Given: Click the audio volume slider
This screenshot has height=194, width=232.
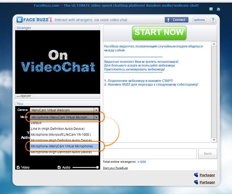Looking at the screenshot, I should point(85,168).
